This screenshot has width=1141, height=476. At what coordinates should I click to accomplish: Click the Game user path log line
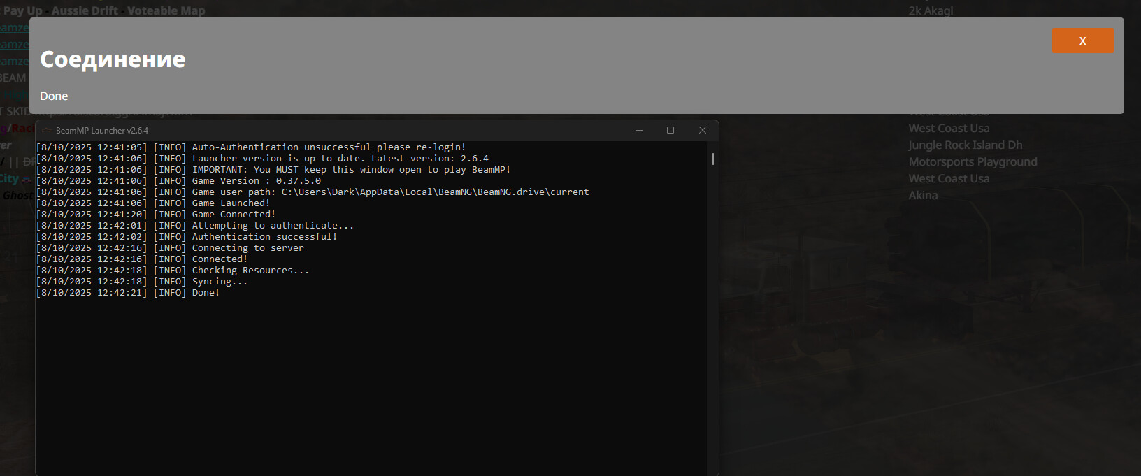tap(390, 192)
